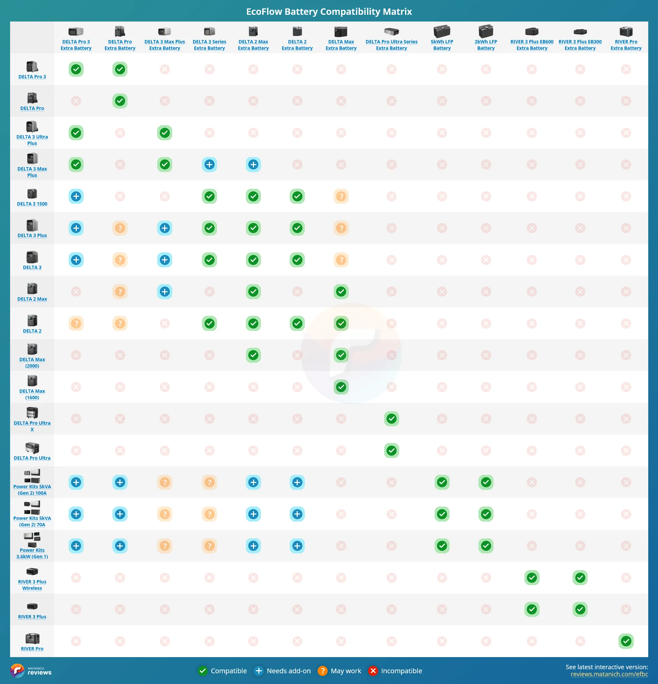This screenshot has width=658, height=684.
Task: Click the DELTA Pro Ultra X row product image
Action: (32, 413)
